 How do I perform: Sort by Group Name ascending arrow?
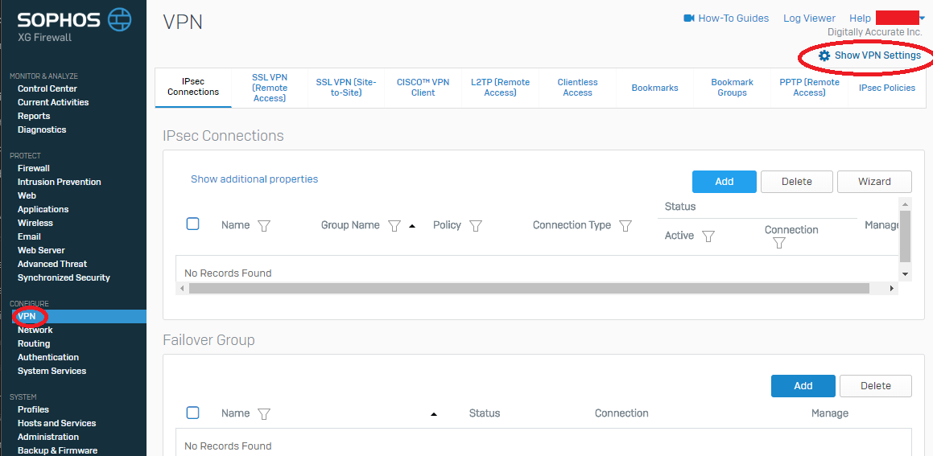(412, 226)
